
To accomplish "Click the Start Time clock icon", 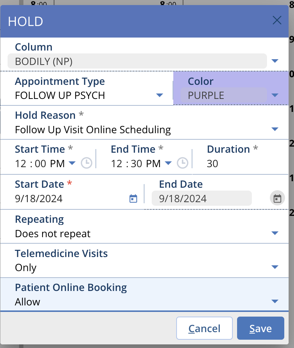I will click(86, 163).
